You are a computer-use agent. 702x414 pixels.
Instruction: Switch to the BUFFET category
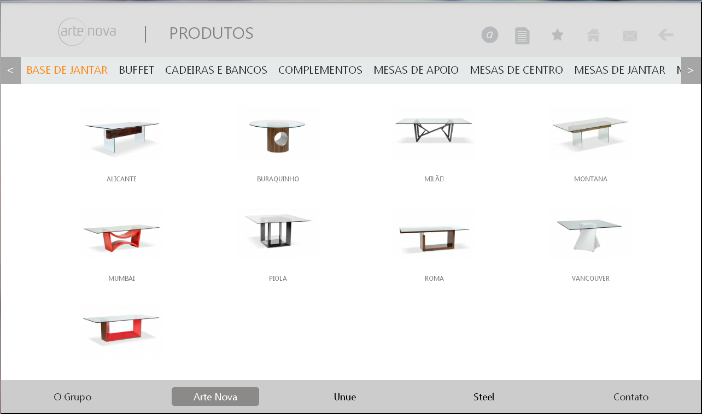137,70
